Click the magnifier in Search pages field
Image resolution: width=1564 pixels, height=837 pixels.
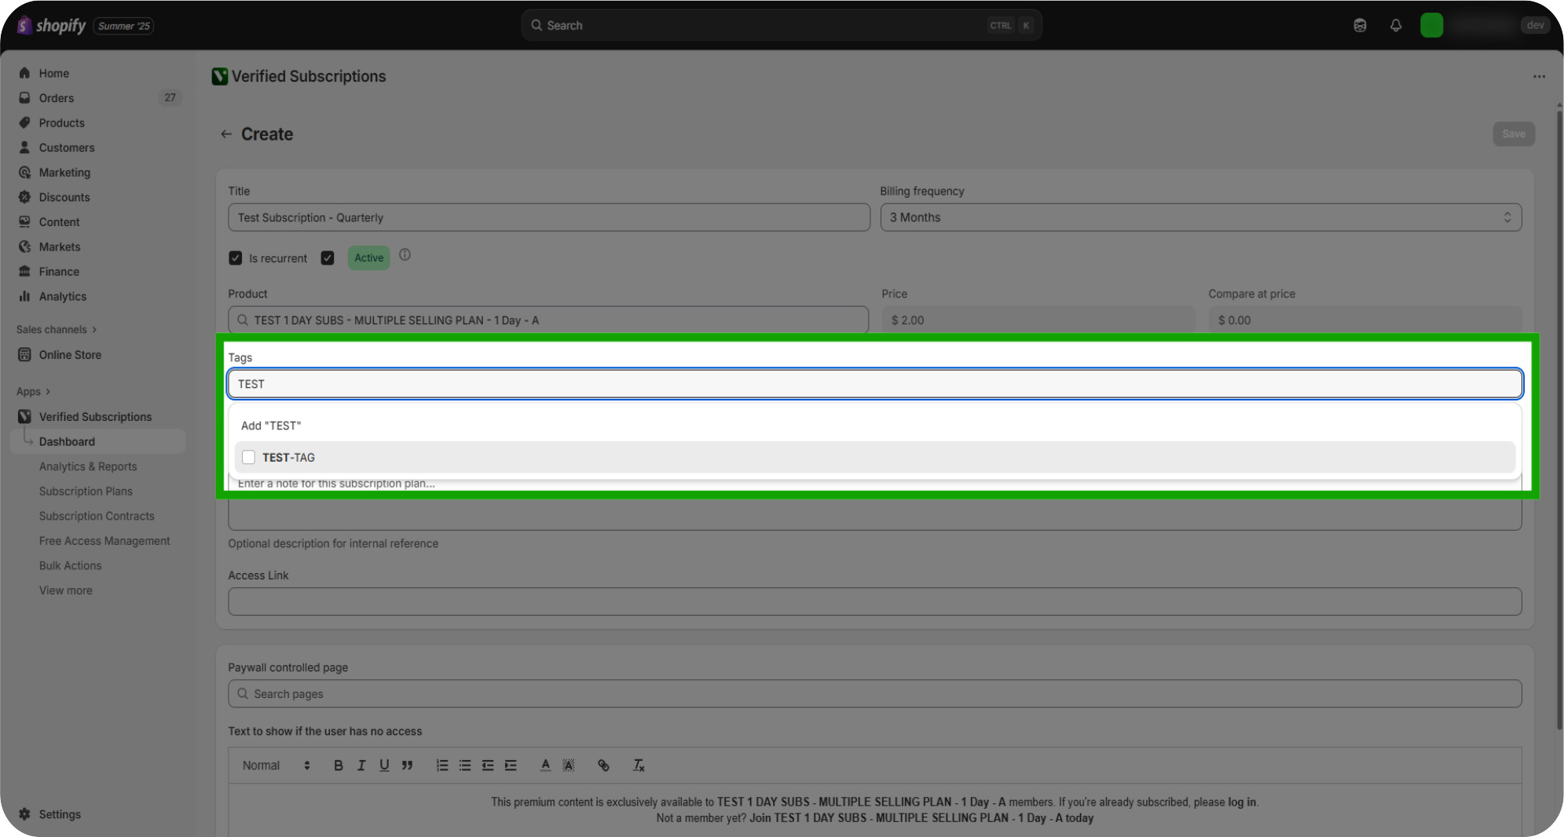coord(243,694)
